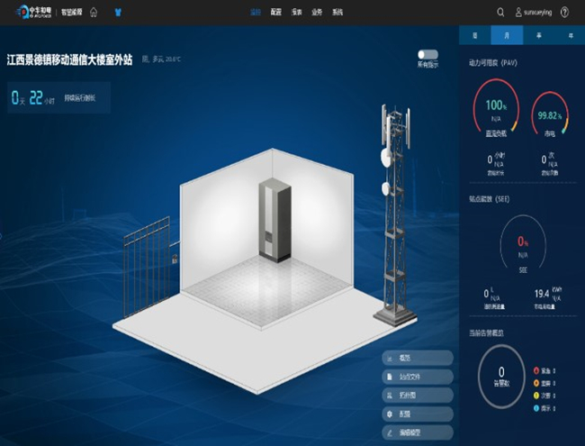The width and height of the screenshot is (585, 446).
Task: Go to the home icon in header
Action: click(94, 13)
